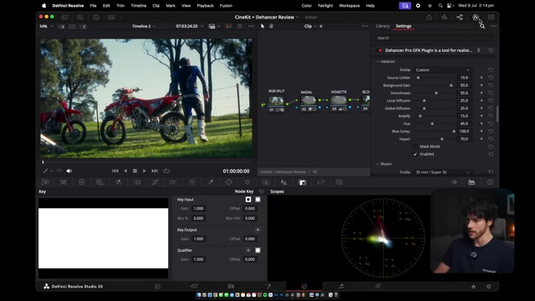The image size is (535, 301).
Task: Open the Power Window palette
Action: (x=228, y=182)
